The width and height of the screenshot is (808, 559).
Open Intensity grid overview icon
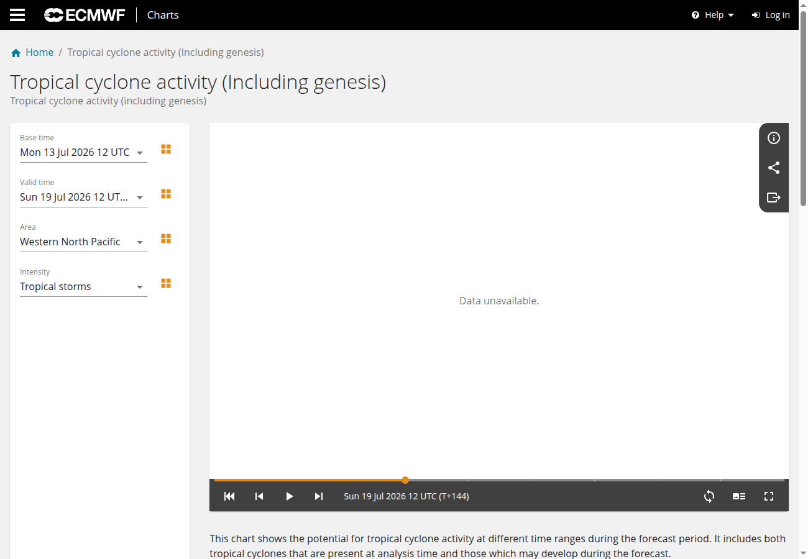pos(166,283)
